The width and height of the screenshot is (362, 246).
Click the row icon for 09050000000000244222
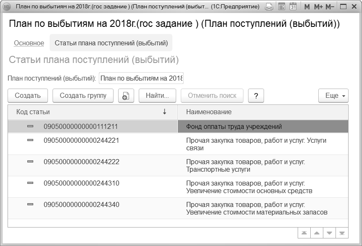(x=30, y=162)
